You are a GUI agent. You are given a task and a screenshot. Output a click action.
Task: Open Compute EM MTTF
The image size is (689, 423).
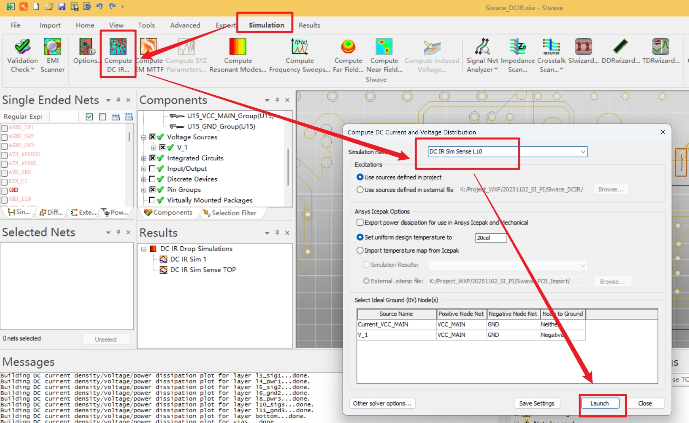[x=149, y=55]
